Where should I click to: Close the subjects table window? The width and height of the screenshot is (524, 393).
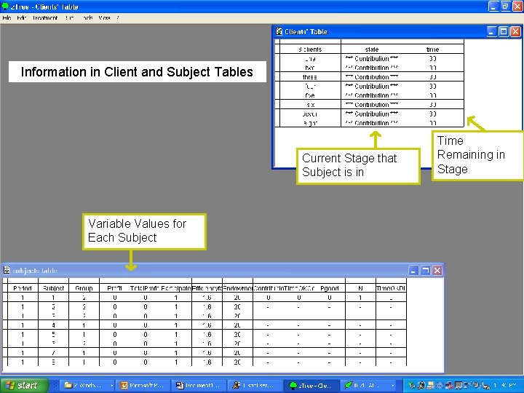[x=437, y=270]
